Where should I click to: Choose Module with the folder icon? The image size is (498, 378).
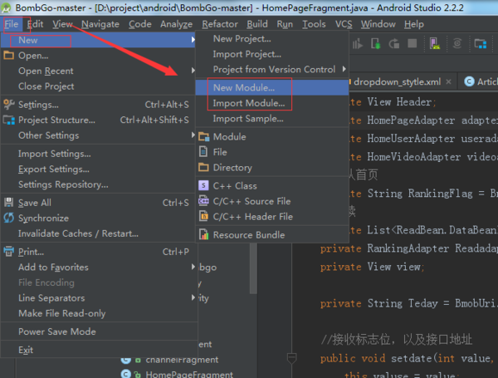click(272, 137)
